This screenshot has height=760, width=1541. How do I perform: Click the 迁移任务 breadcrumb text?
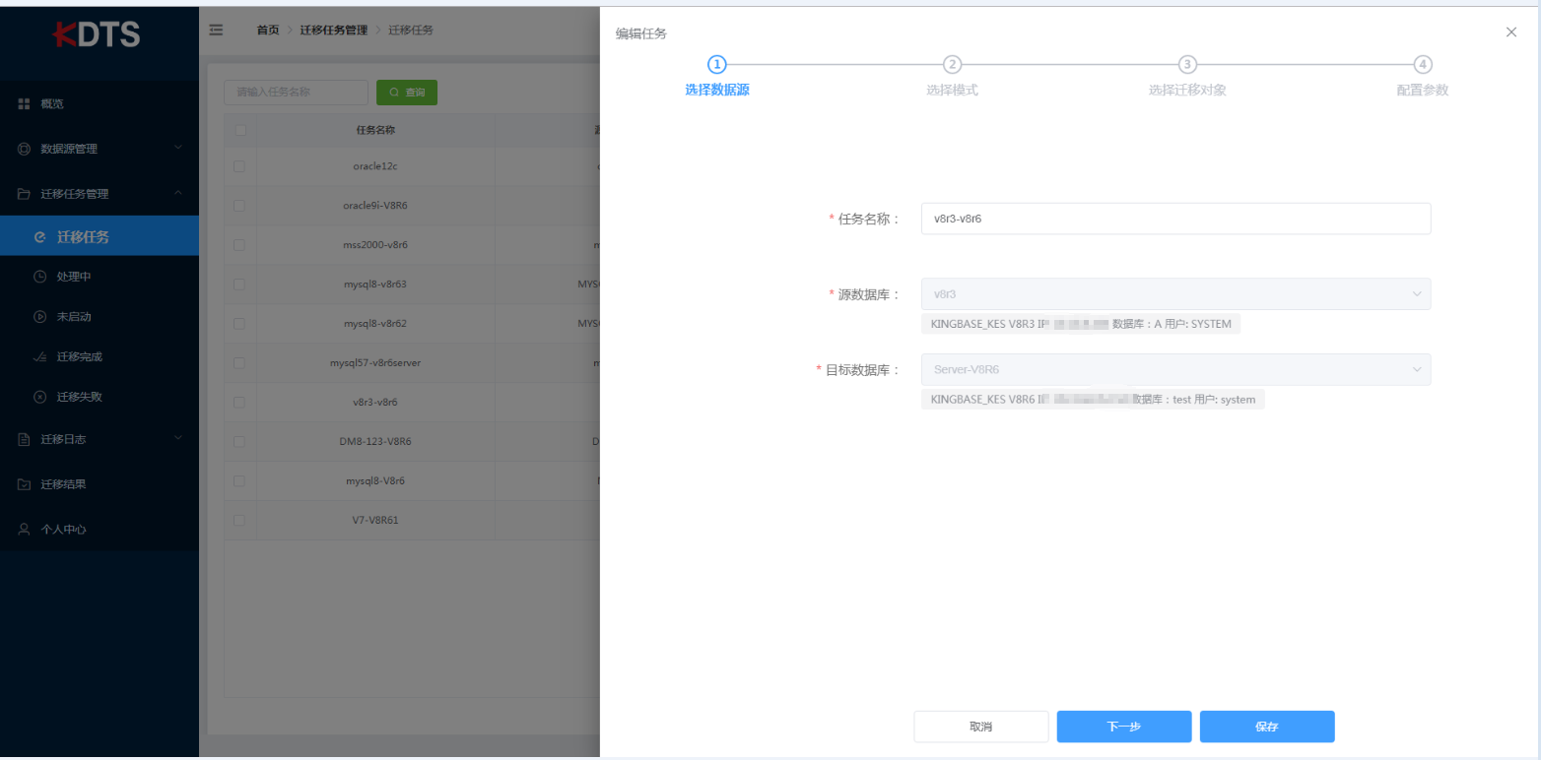tap(411, 31)
